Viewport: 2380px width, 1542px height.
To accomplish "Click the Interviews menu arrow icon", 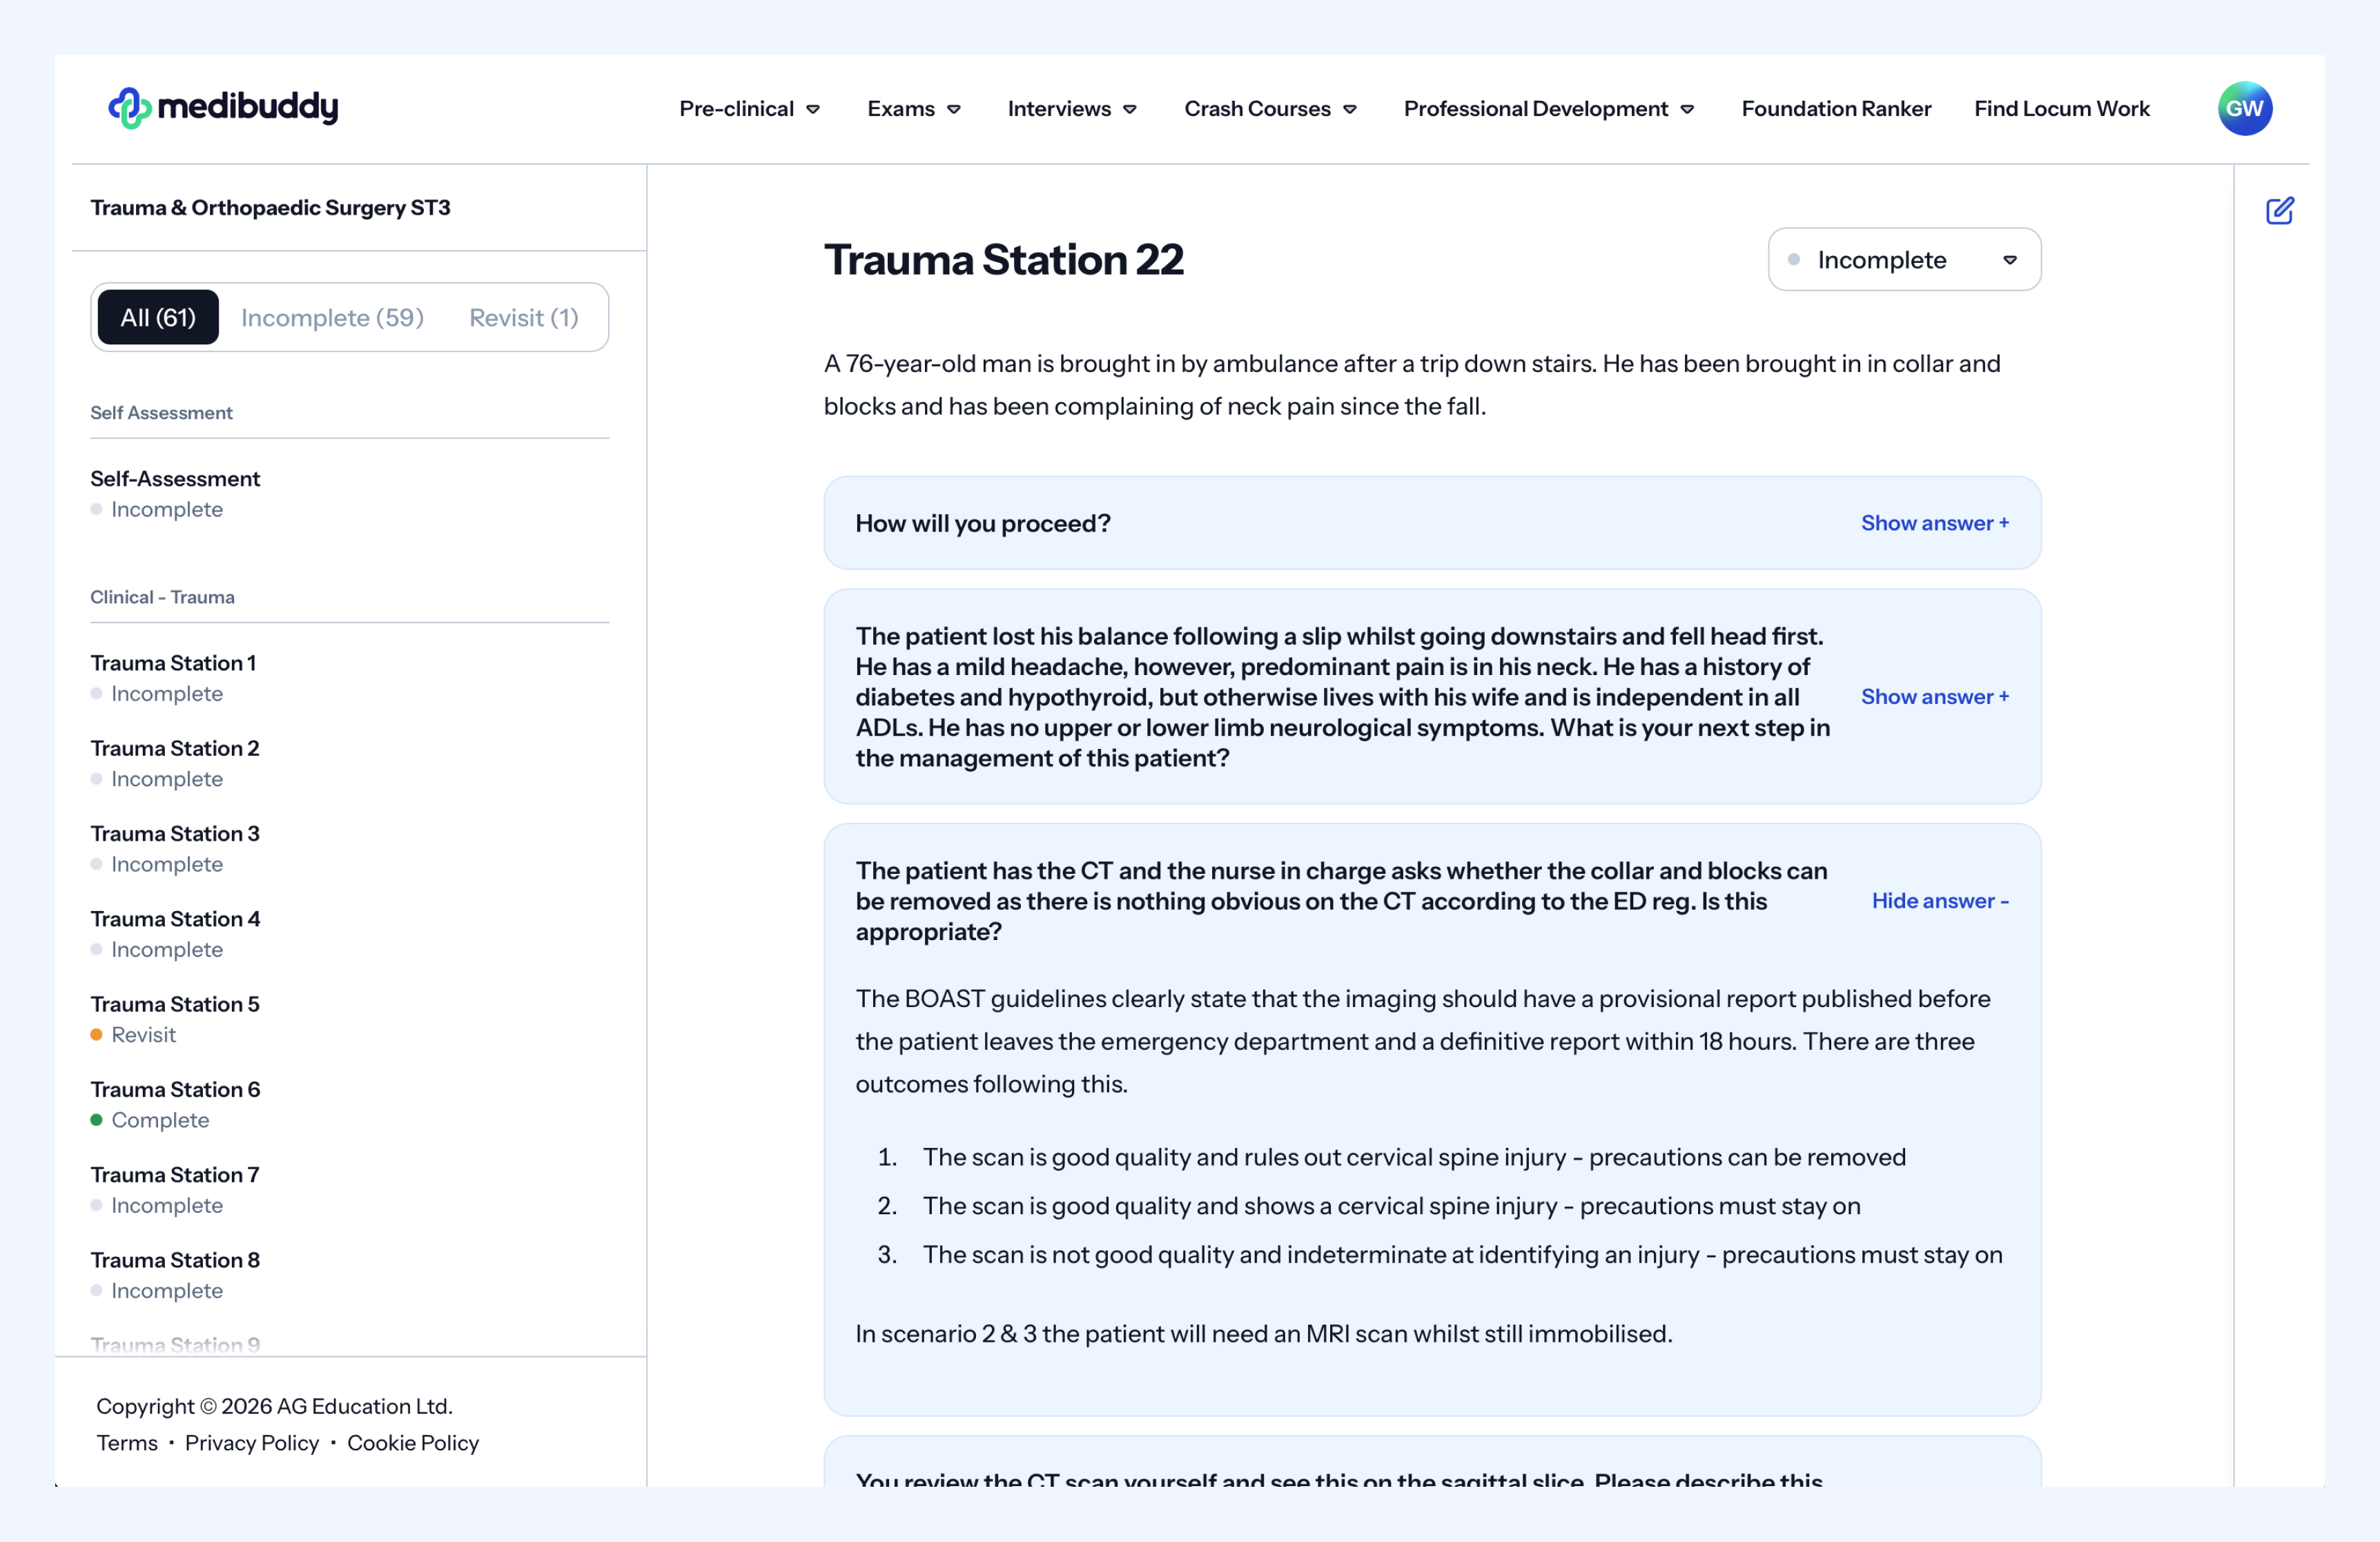I will (1130, 110).
